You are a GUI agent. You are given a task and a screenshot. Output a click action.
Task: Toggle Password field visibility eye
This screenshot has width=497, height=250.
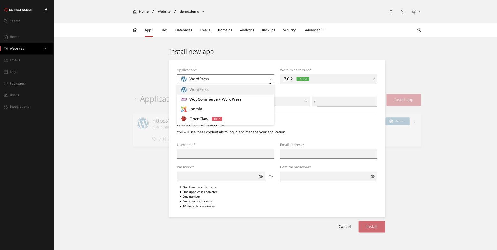261,176
